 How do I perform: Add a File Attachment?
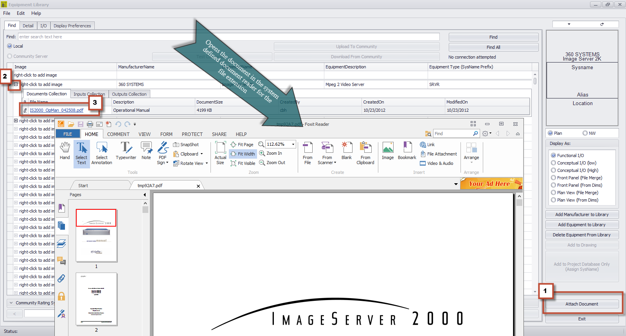[x=438, y=154]
